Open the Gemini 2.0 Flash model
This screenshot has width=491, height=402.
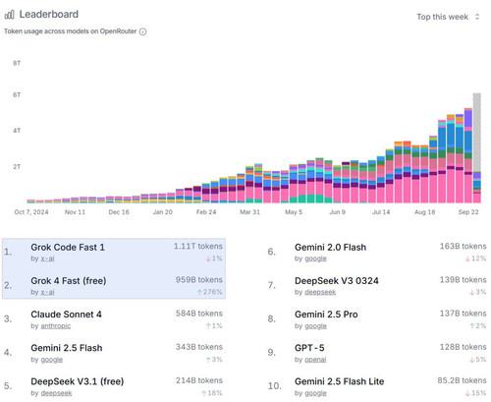(330, 248)
